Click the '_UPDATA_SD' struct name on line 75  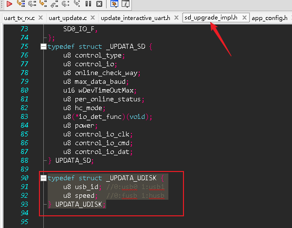(x=126, y=46)
